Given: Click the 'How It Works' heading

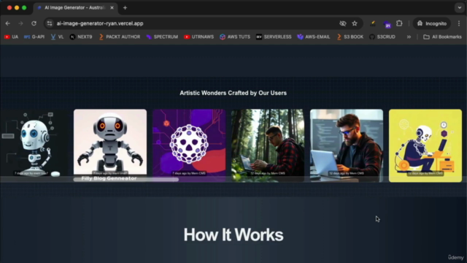Looking at the screenshot, I should (x=233, y=235).
